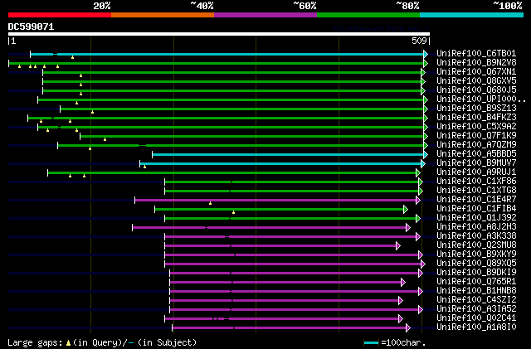Select the UniRef100_A3IA52 label
531x349 pixels.
476,309
